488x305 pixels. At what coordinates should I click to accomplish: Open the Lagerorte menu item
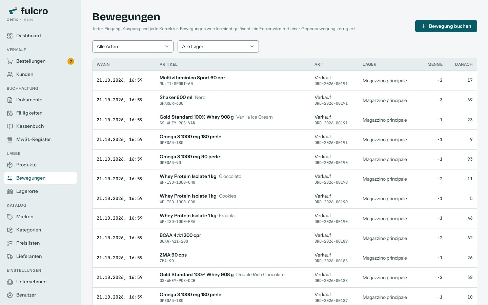tap(40, 191)
